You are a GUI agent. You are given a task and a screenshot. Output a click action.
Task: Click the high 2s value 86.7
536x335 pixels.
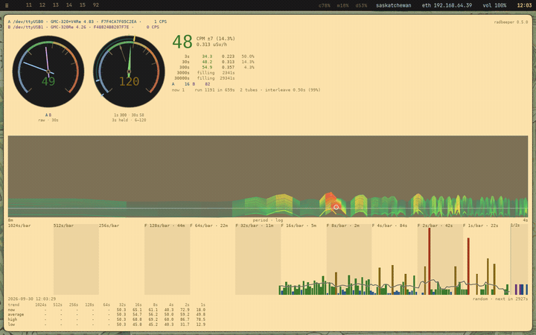(185, 319)
